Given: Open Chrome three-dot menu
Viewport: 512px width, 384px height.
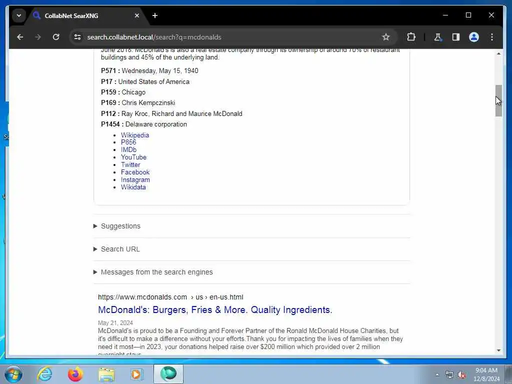Looking at the screenshot, I should (x=492, y=37).
